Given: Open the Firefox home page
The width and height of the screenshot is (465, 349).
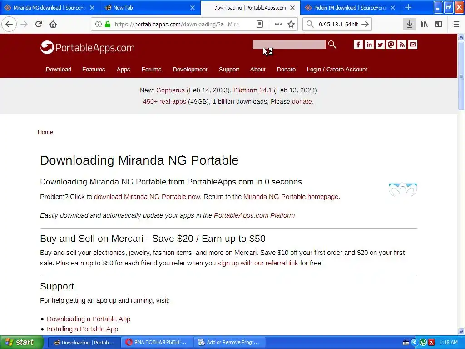Looking at the screenshot, I should [x=53, y=24].
